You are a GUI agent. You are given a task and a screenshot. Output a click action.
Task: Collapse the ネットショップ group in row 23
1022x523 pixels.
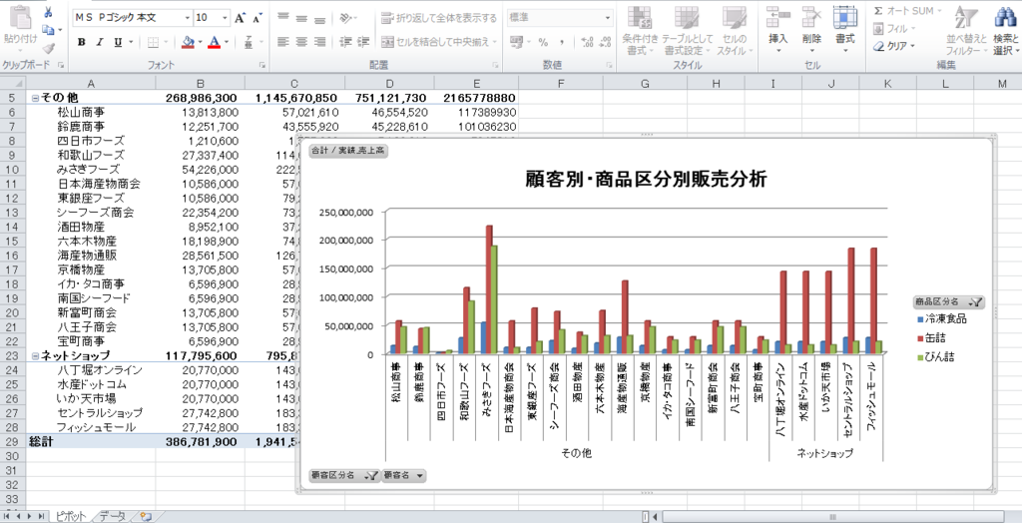click(x=35, y=356)
